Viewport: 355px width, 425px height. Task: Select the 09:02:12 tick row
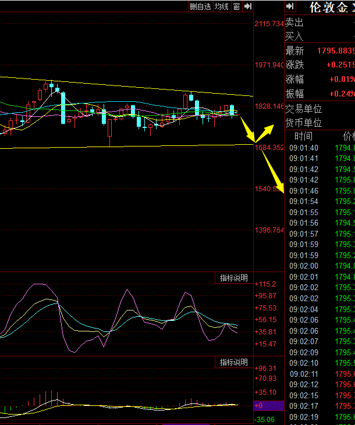320,385
